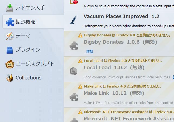This screenshot has width=174, height=122.
Task: Click the Microsoft .NET Framework Assistant incompatibility warning
Action: pyautogui.click(x=129, y=112)
